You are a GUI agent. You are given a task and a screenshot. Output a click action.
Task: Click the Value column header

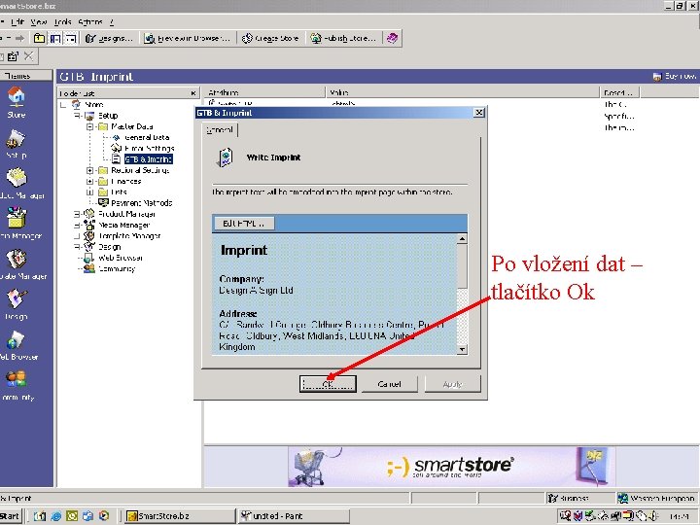(463, 92)
